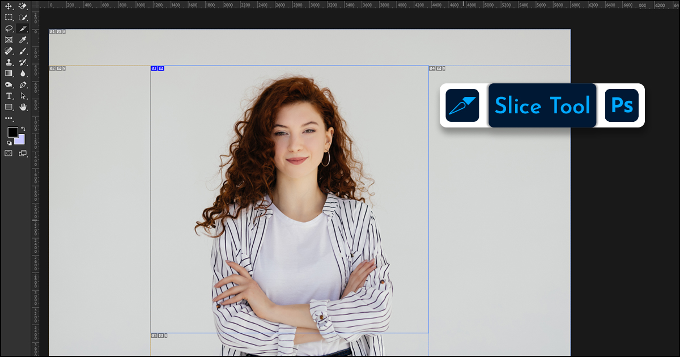
Task: Click the black foreground color swatch
Action: pyautogui.click(x=12, y=132)
